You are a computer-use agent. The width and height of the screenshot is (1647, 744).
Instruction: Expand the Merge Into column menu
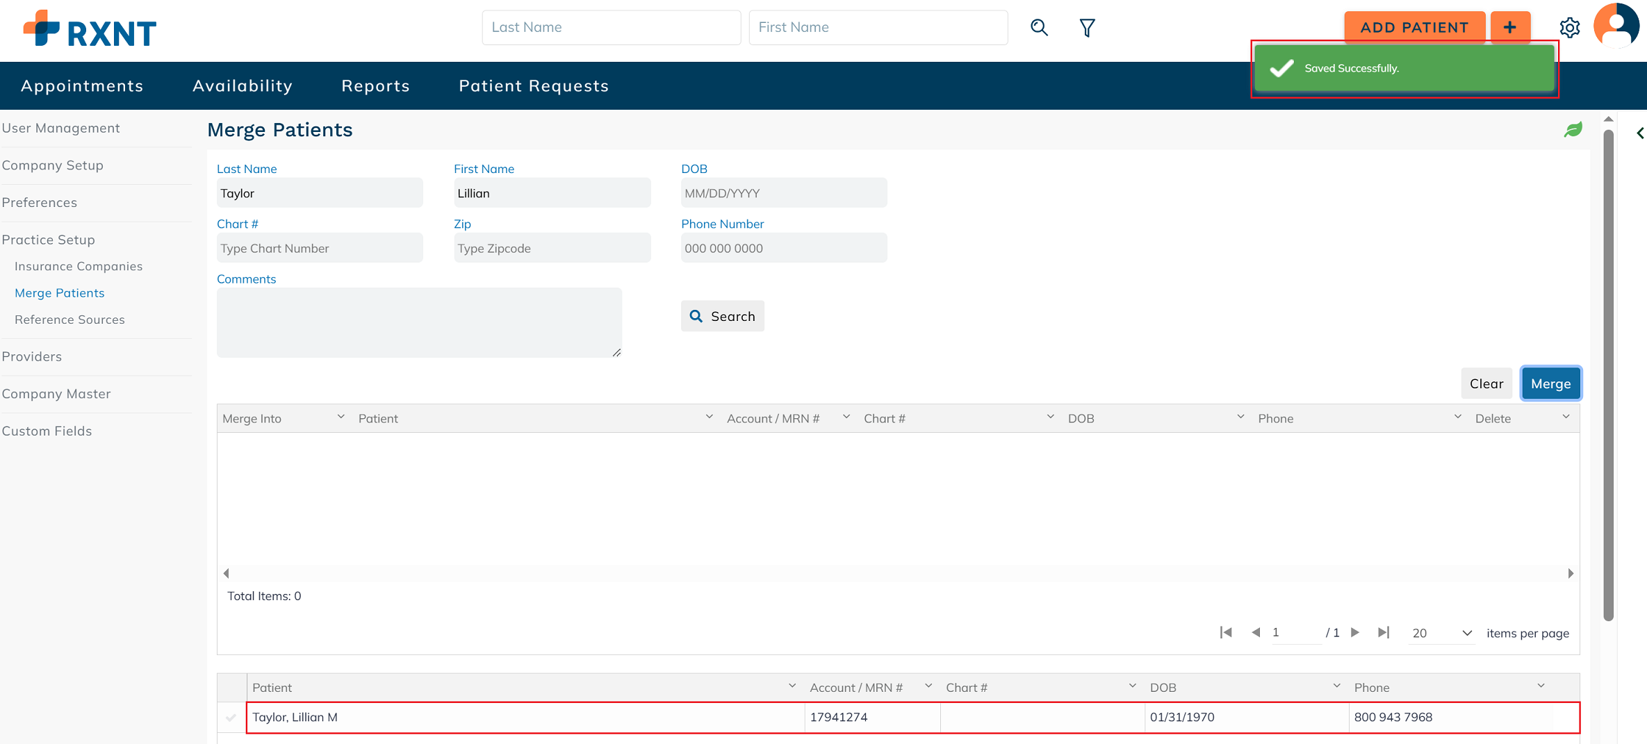tap(341, 417)
